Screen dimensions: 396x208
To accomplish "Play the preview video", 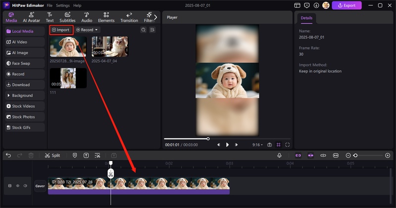I will click(227, 145).
